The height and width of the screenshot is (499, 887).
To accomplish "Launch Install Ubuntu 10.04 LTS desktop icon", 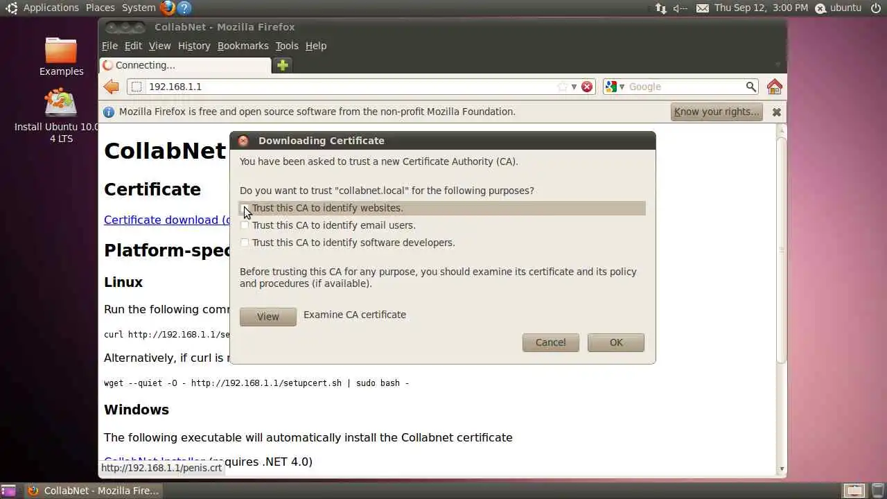I will click(61, 116).
